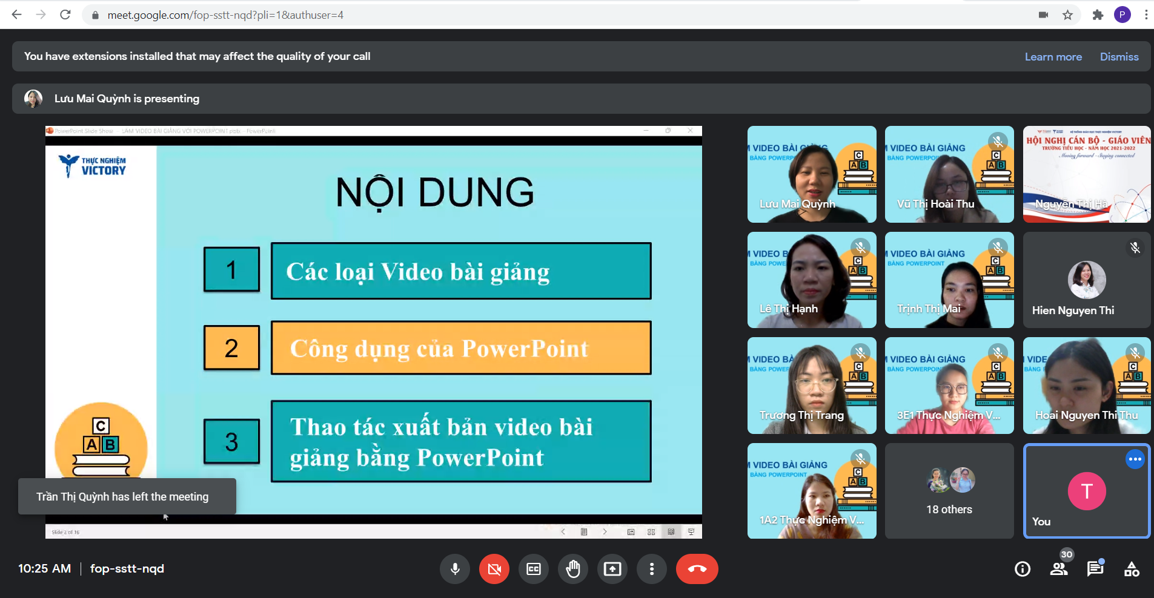The image size is (1154, 598).
Task: Expand the 18 others participant tile
Action: click(x=949, y=491)
